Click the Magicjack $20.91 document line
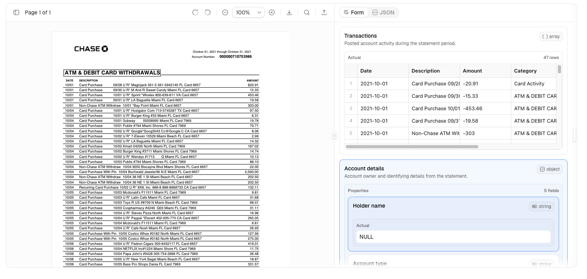The height and width of the screenshot is (279, 587). coord(162,85)
